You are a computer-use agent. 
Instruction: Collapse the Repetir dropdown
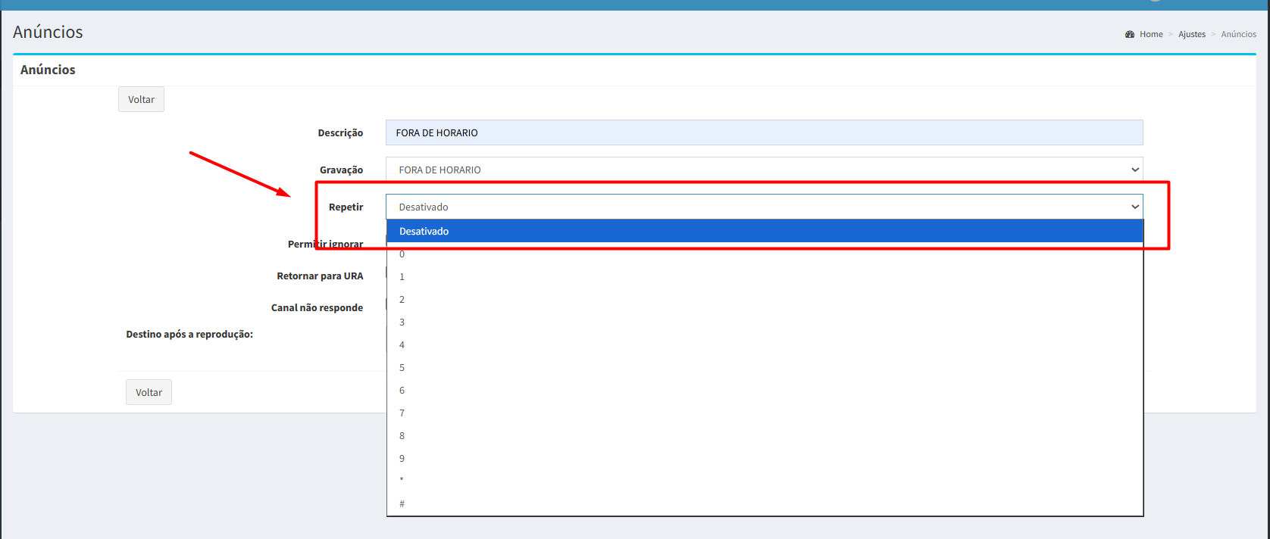pos(764,207)
